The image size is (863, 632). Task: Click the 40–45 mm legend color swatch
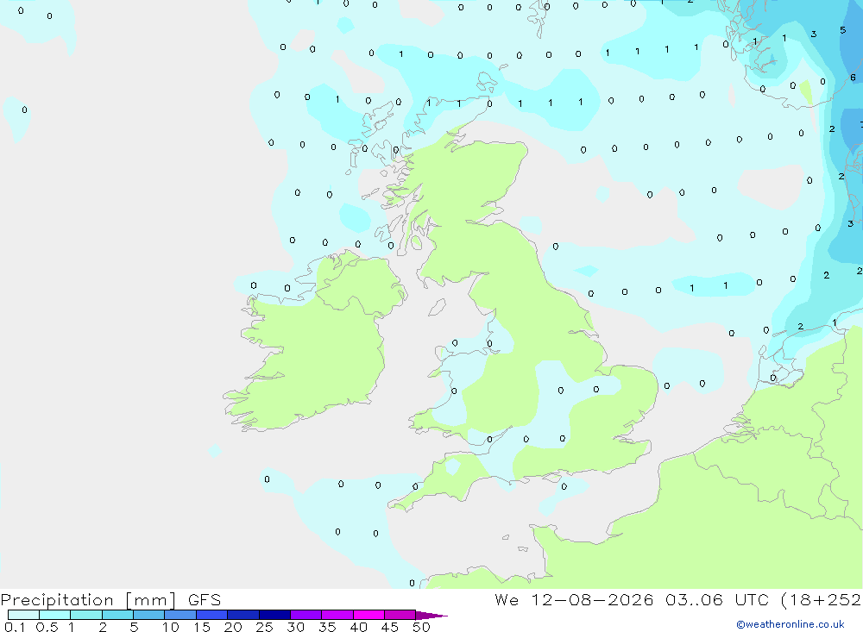(x=369, y=615)
